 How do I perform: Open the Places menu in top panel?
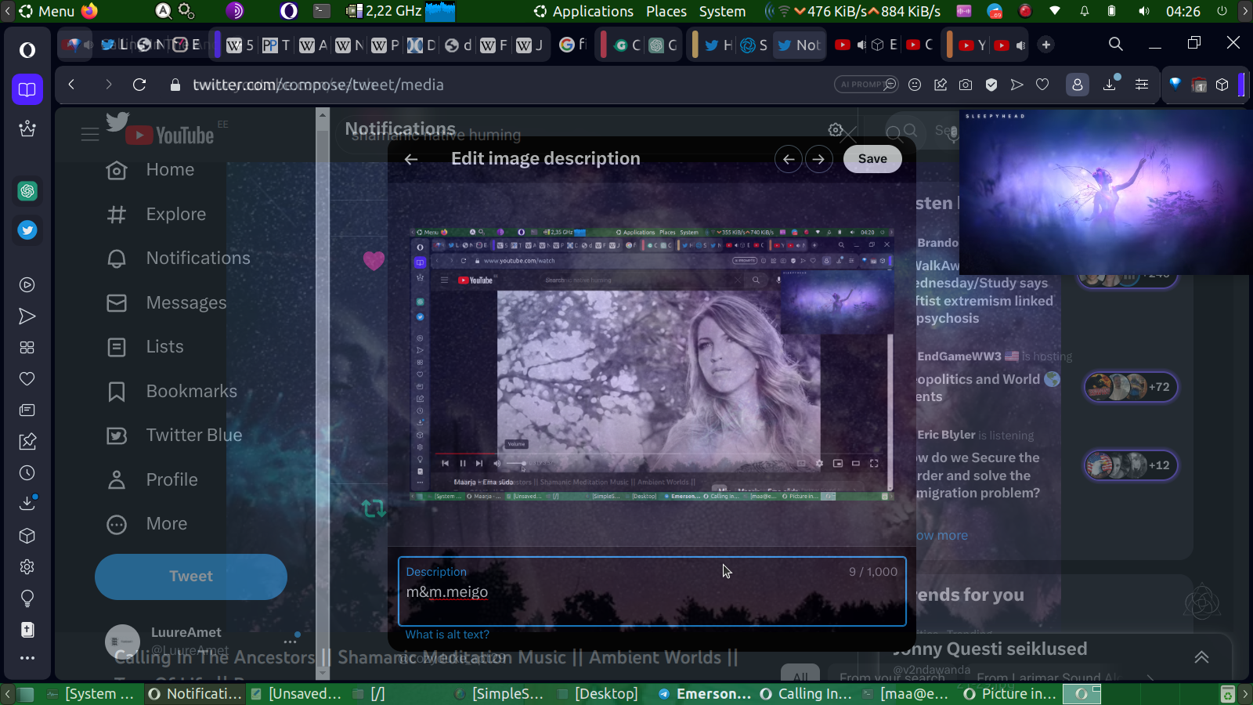666,11
